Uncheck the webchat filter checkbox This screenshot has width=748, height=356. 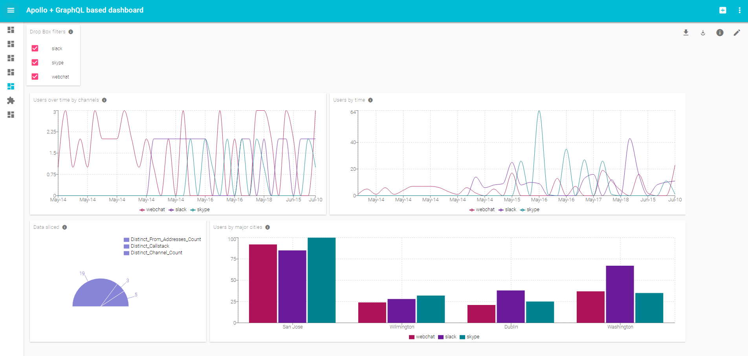point(35,77)
